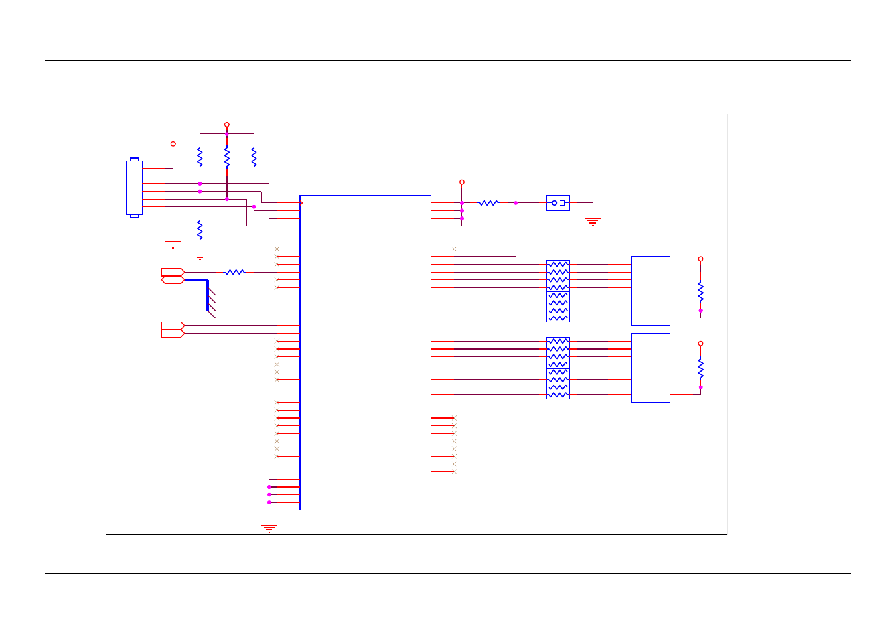The height and width of the screenshot is (633, 896).
Task: Click topmost off-page port feeding the horizontal resistor
Action: click(x=173, y=272)
